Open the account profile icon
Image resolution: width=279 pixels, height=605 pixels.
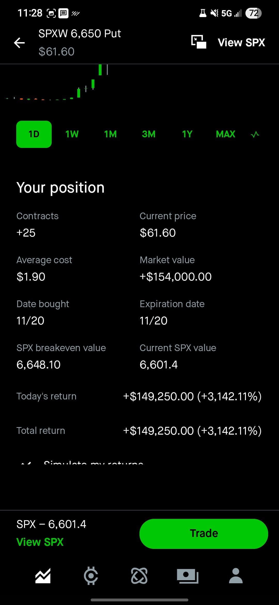click(236, 576)
